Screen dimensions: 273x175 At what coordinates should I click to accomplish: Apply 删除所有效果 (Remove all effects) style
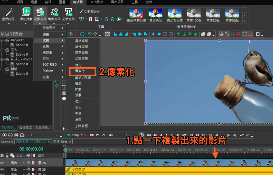pyautogui.click(x=136, y=16)
